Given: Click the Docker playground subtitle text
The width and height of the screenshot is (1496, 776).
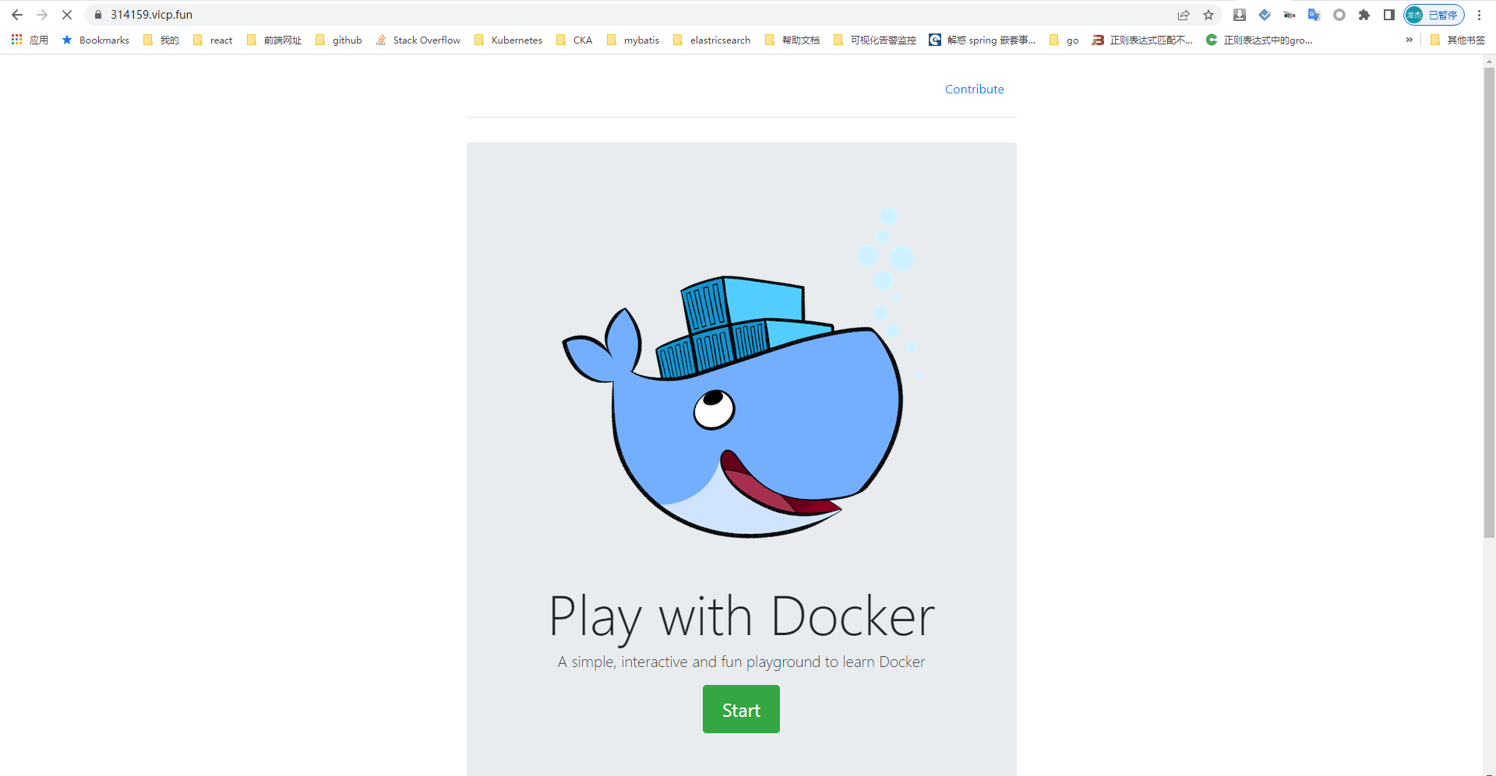Looking at the screenshot, I should click(741, 662).
